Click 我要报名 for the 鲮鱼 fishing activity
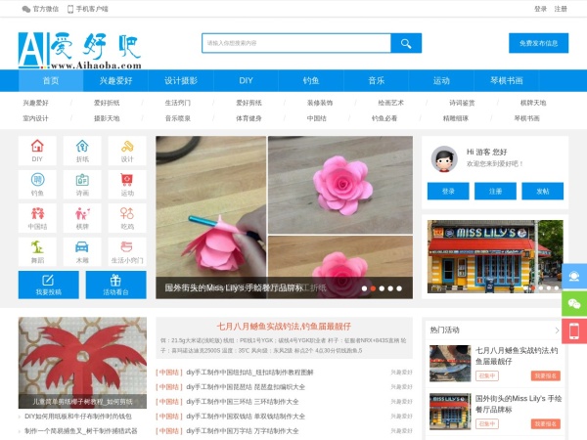Image resolution: width=587 pixels, height=440 pixels. (x=546, y=375)
